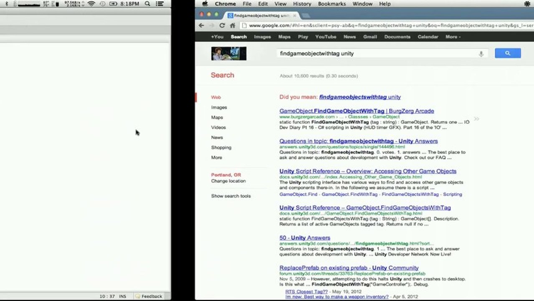The height and width of the screenshot is (301, 534).
Task: Click the Chrome address bar URL
Action: (390, 26)
